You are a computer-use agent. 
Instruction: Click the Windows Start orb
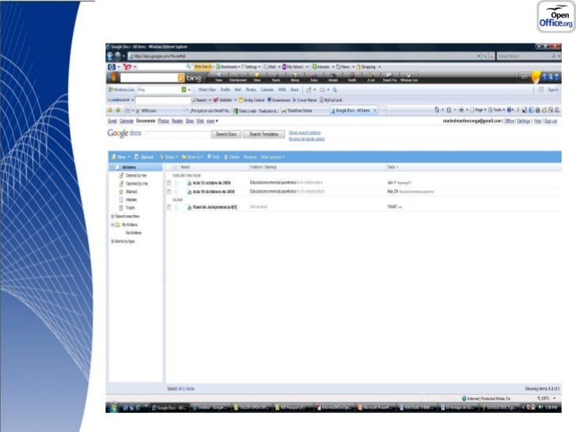[113, 407]
